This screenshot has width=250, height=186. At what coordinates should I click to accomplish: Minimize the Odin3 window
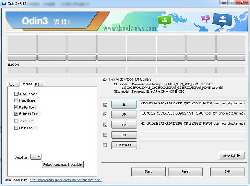224,2
